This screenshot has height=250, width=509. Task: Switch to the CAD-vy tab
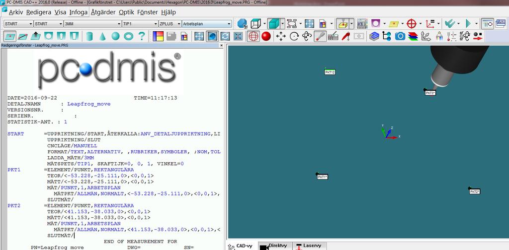(x=241, y=246)
